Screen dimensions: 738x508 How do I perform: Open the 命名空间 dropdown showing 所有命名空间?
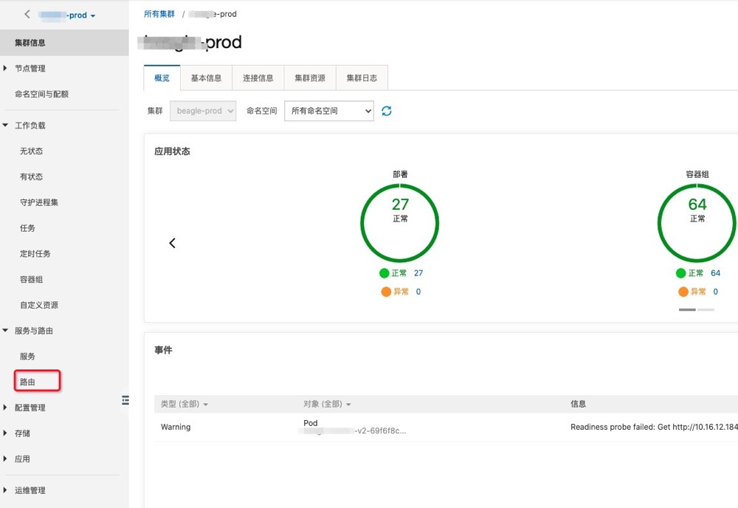(x=328, y=111)
